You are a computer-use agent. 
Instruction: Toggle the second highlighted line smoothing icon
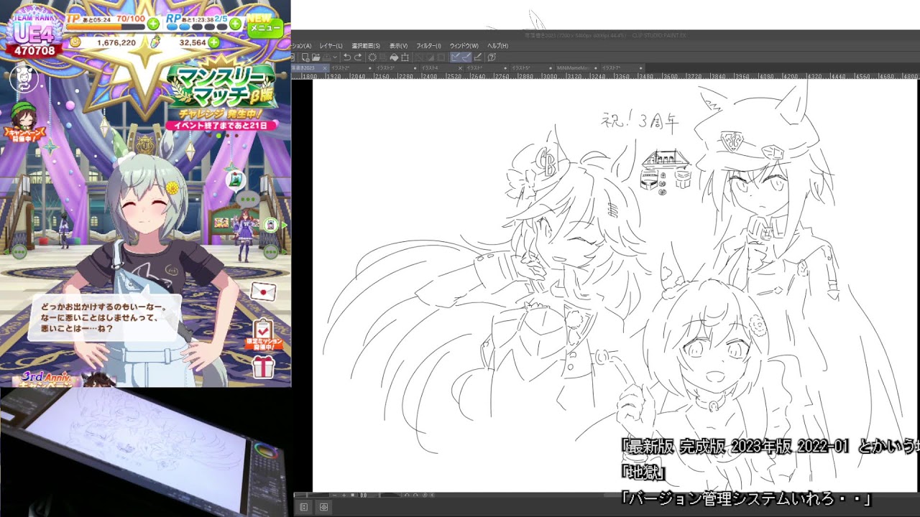(x=465, y=57)
